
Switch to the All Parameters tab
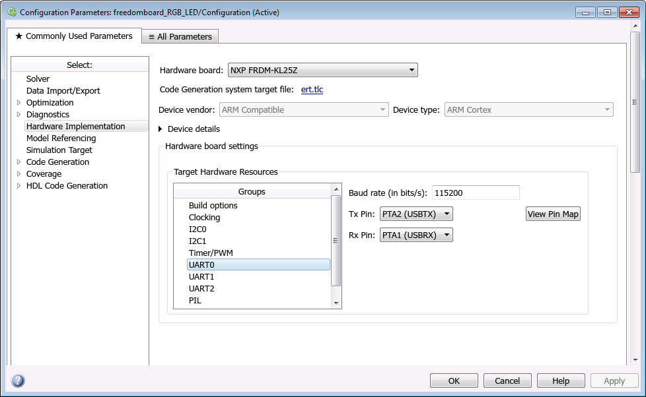[180, 37]
